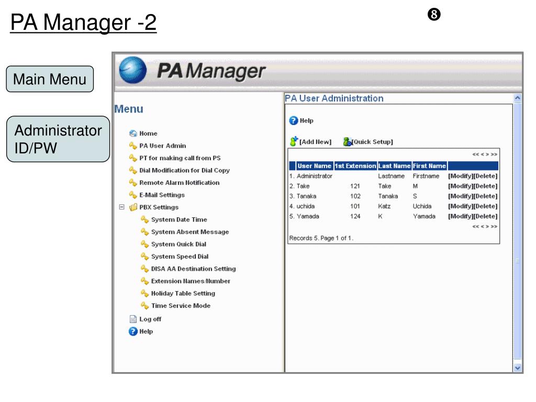Viewport: 536px width, 402px height.
Task: Click key icon beside E-Mail Settings
Action: click(x=133, y=195)
